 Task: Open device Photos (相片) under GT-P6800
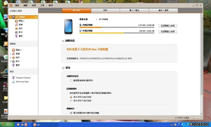point(19,28)
